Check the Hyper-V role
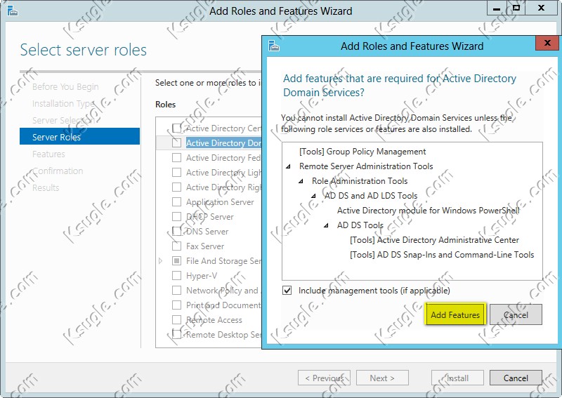Screen dimensions: 562x398 point(177,275)
